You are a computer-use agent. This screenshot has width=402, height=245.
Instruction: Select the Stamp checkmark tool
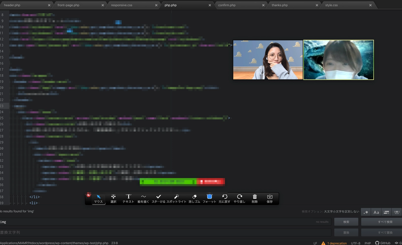pyautogui.click(x=158, y=198)
